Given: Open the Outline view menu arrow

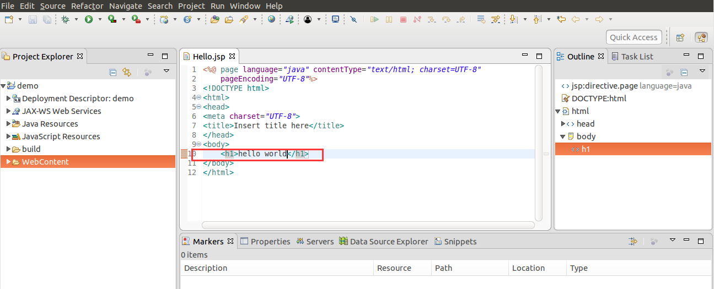Looking at the screenshot, I should click(x=702, y=71).
